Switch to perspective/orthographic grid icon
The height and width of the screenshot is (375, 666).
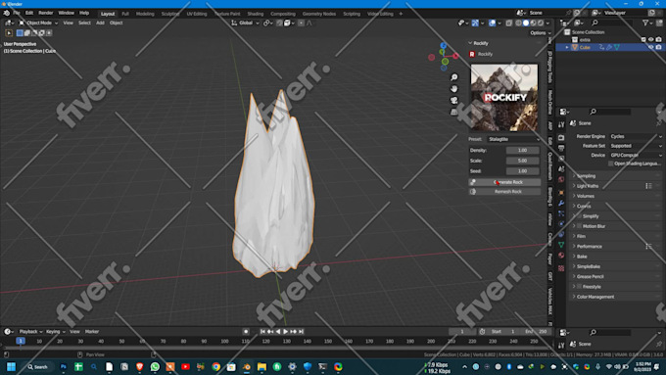point(454,112)
